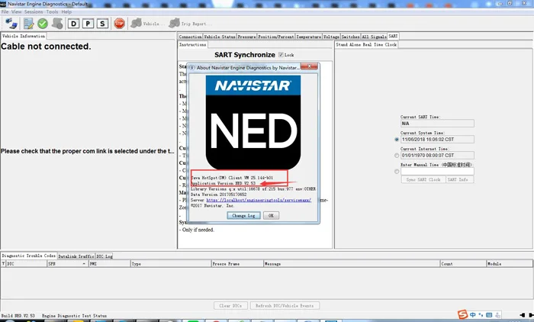
Task: Click the SPN column sort arrow
Action: [x=84, y=264]
